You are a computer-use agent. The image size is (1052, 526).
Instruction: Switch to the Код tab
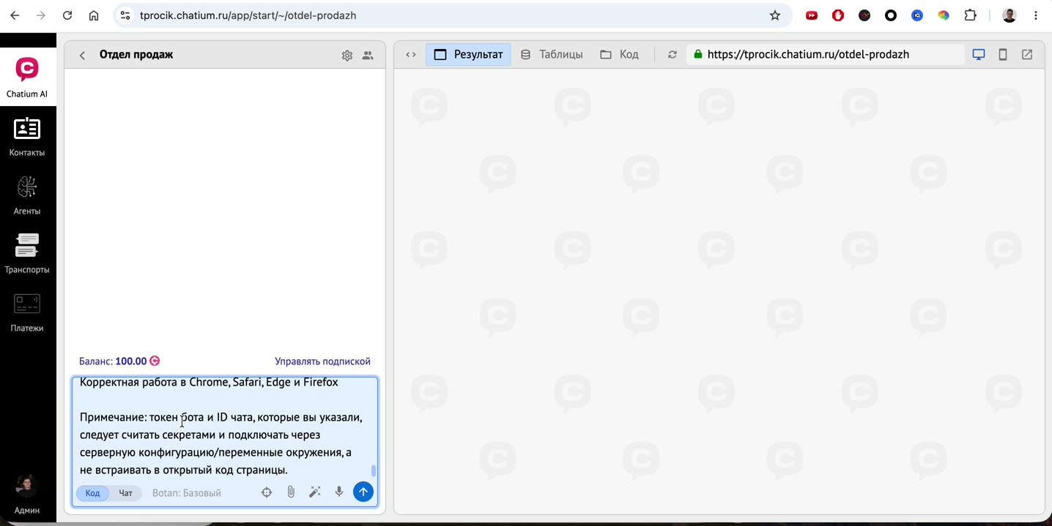[x=619, y=54]
